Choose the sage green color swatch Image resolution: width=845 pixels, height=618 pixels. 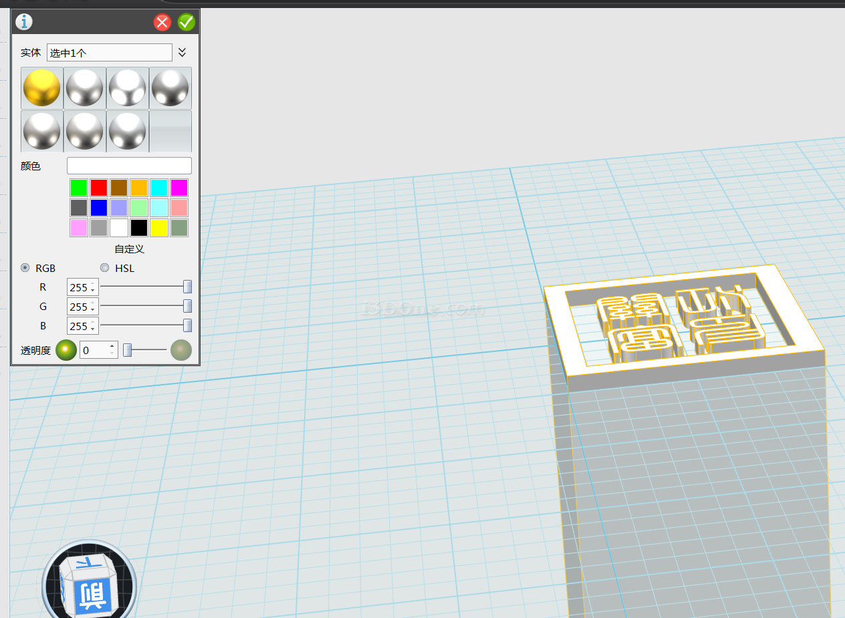click(179, 228)
